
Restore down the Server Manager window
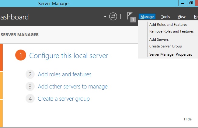click(191, 3)
